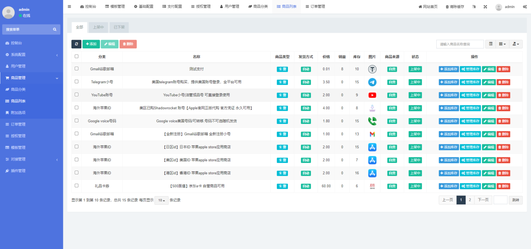Open the settings gears icon at top right
Image resolution: width=531 pixels, height=249 pixels.
[x=525, y=7]
